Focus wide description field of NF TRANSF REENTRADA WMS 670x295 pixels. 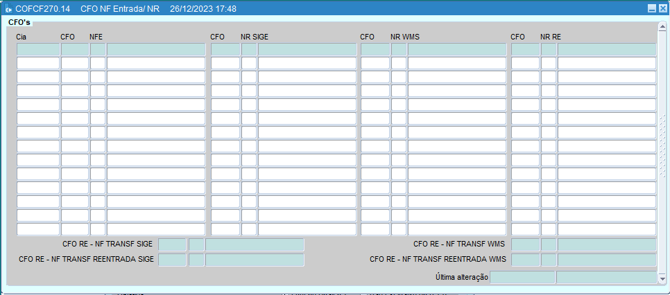point(607,260)
